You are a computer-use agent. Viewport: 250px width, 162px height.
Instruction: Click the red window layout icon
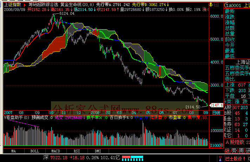(216, 5)
